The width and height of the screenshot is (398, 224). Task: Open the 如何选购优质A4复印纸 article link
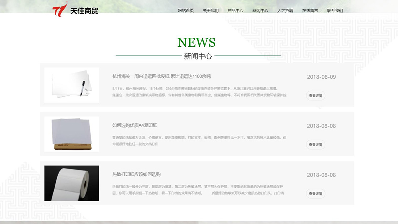tap(135, 126)
